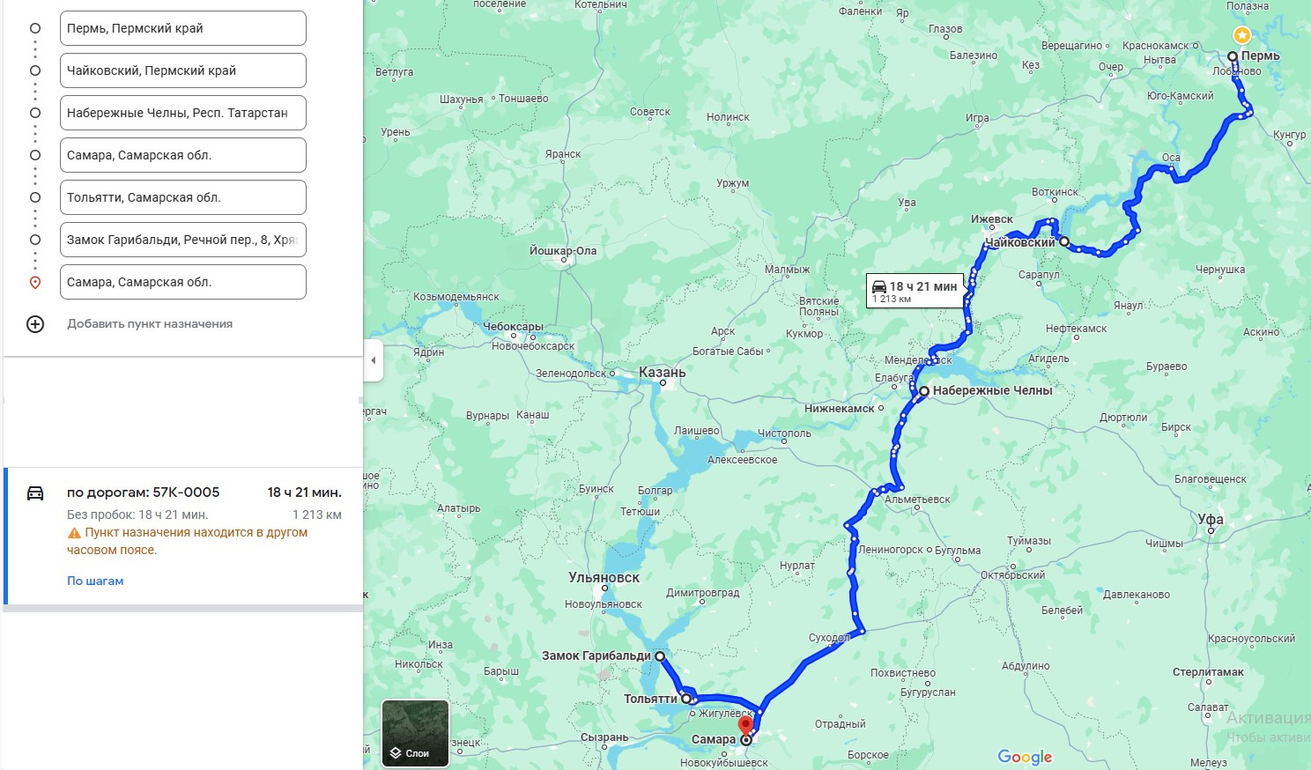The image size is (1311, 770).
Task: Click the Тольятти waypoint circle on map
Action: tap(686, 699)
